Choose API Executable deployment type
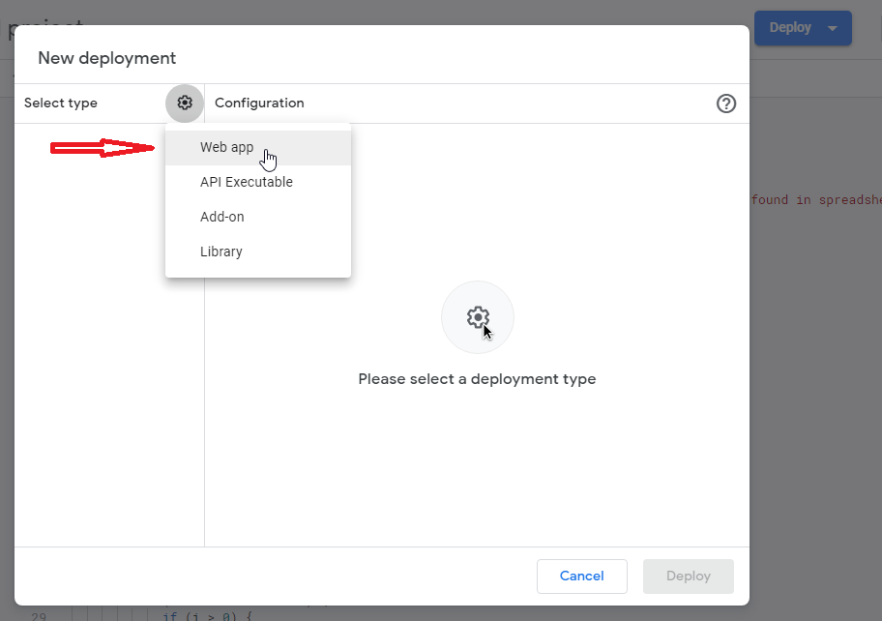The height and width of the screenshot is (621, 882). click(x=258, y=182)
